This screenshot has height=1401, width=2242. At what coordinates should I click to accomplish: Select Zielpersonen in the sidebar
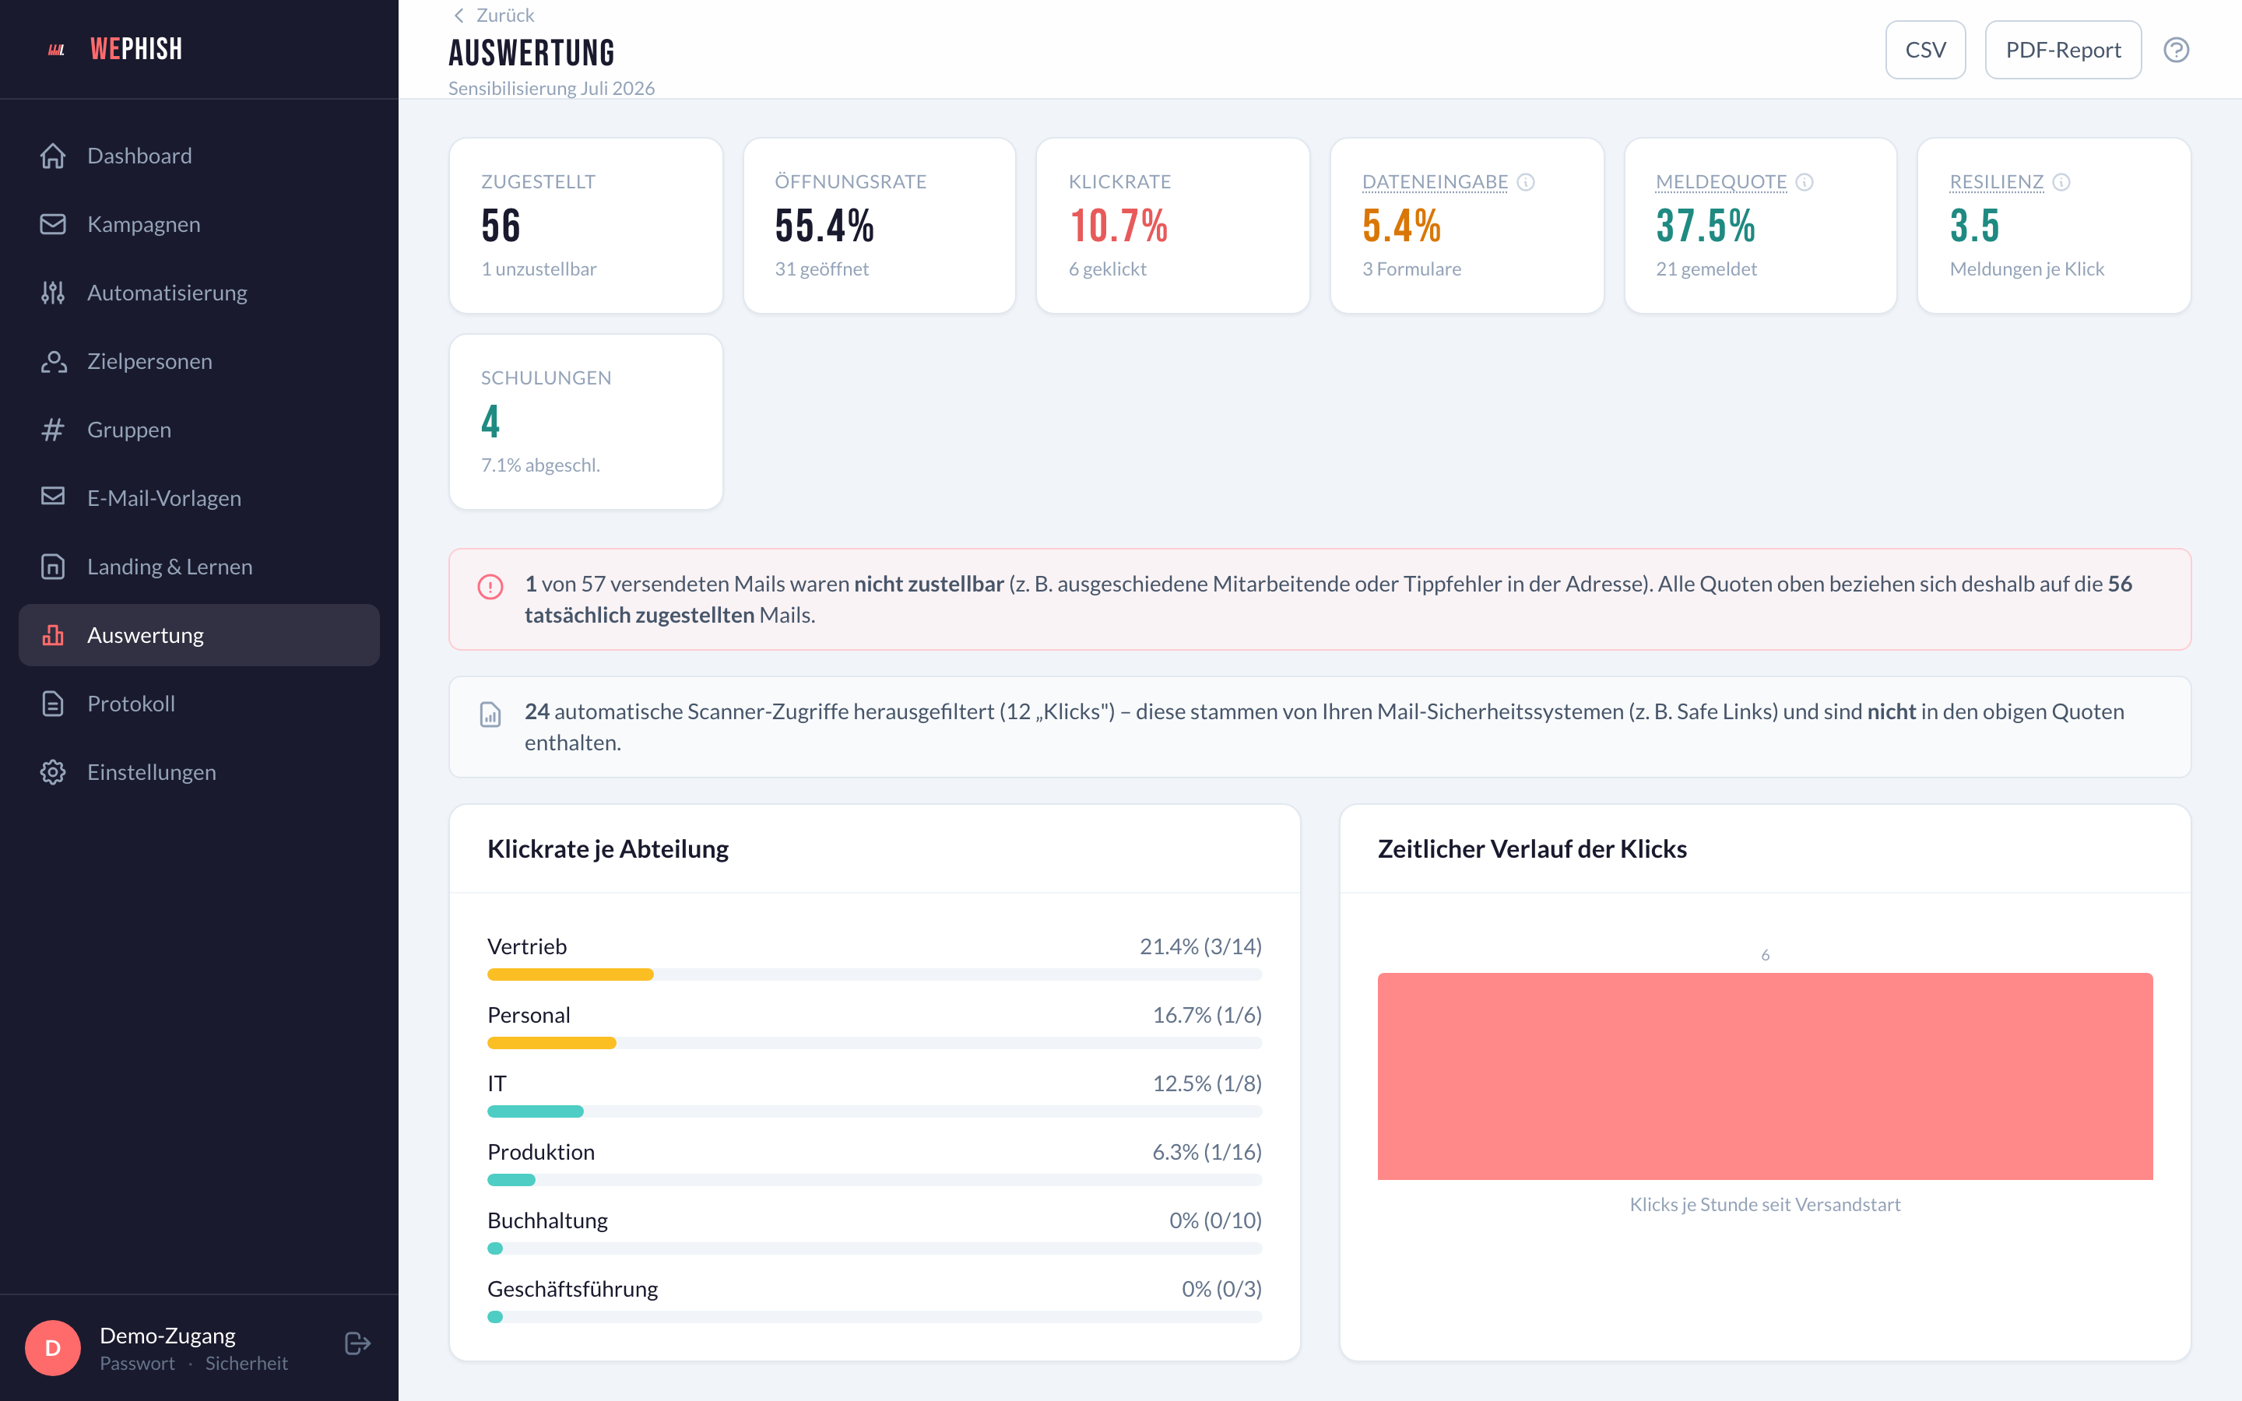tap(199, 361)
